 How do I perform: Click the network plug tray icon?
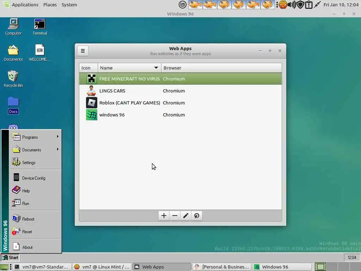[x=317, y=5]
